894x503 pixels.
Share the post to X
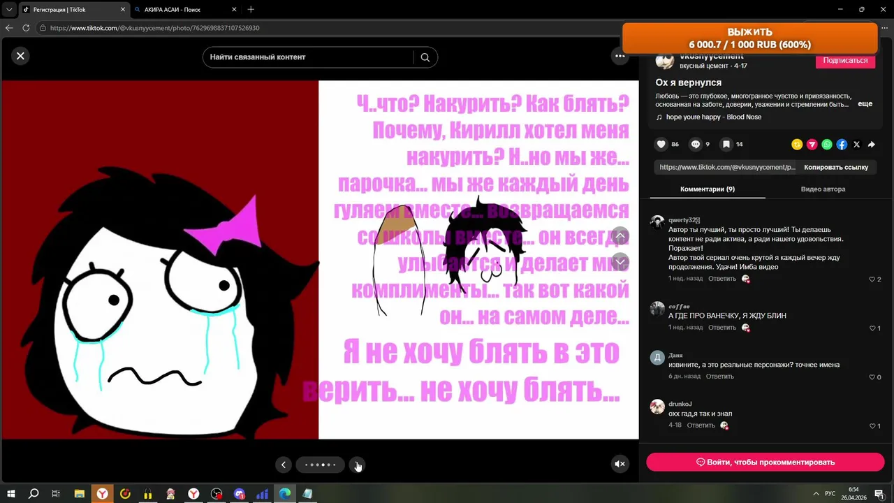(856, 145)
